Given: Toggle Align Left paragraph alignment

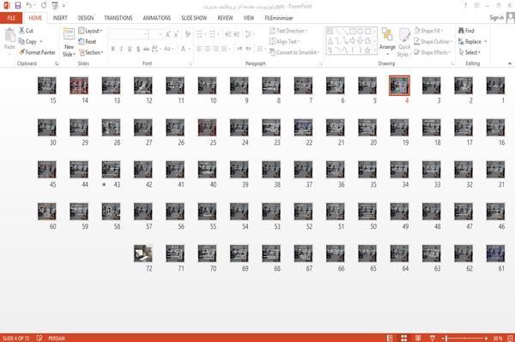Looking at the screenshot, I should 199,49.
